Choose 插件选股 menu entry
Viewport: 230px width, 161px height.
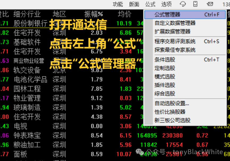[x=185, y=85]
